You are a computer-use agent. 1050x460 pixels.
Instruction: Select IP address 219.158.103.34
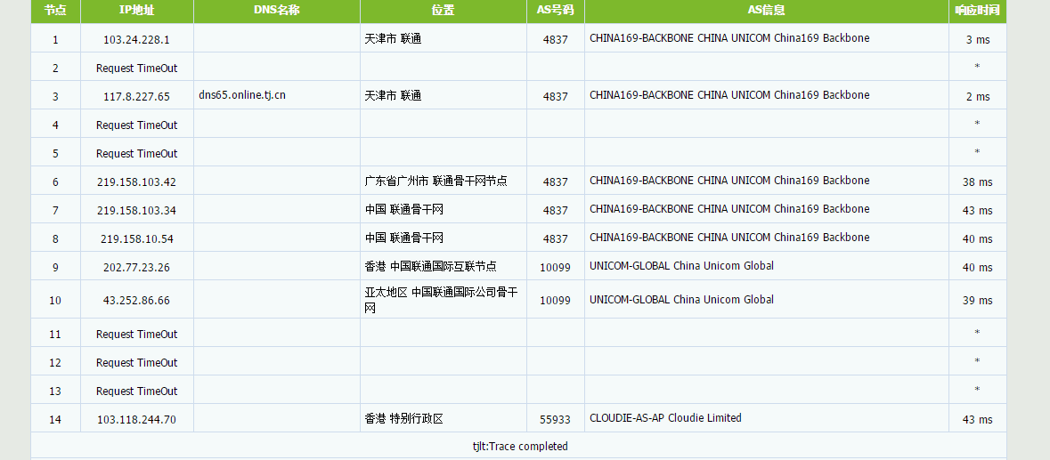coord(136,210)
